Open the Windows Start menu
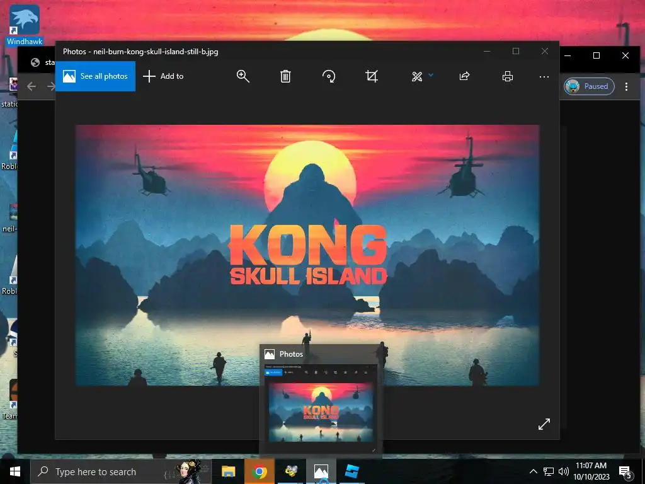Screen dimensions: 645x484 15,471
